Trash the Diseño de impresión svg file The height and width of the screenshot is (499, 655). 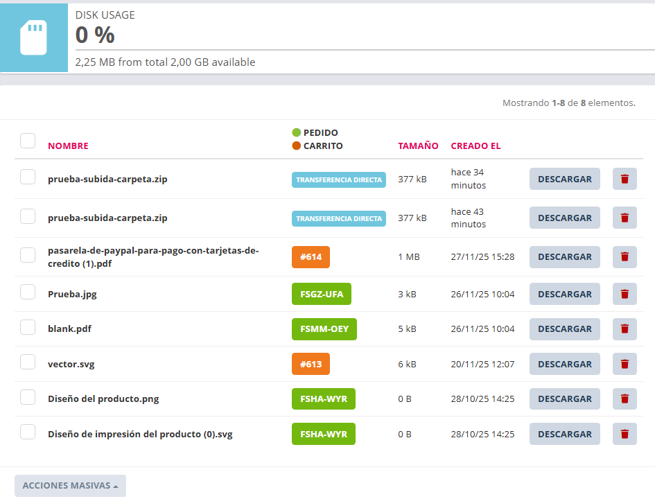pyautogui.click(x=625, y=434)
